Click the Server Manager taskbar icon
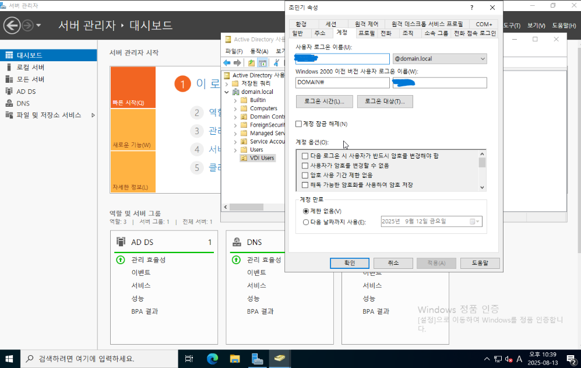 [x=258, y=359]
